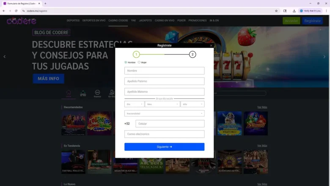Click the Celular phone field

point(170,124)
